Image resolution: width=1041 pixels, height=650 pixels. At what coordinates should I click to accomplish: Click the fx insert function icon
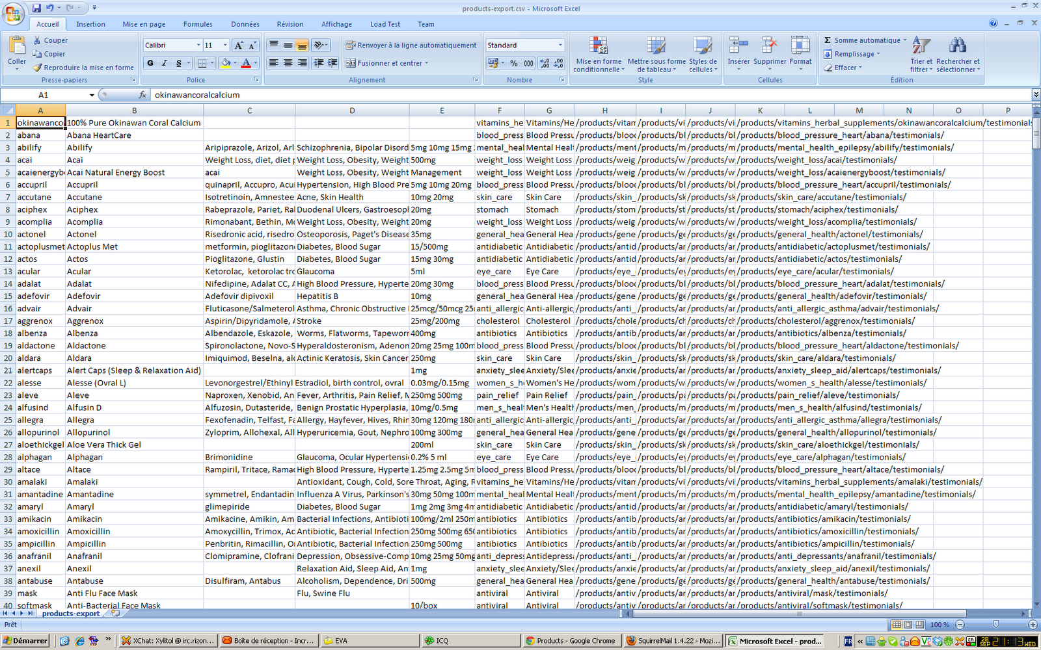point(142,95)
